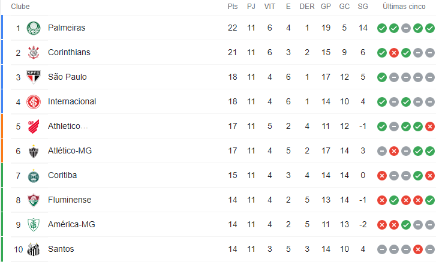Click the Clube column header

click(20, 7)
